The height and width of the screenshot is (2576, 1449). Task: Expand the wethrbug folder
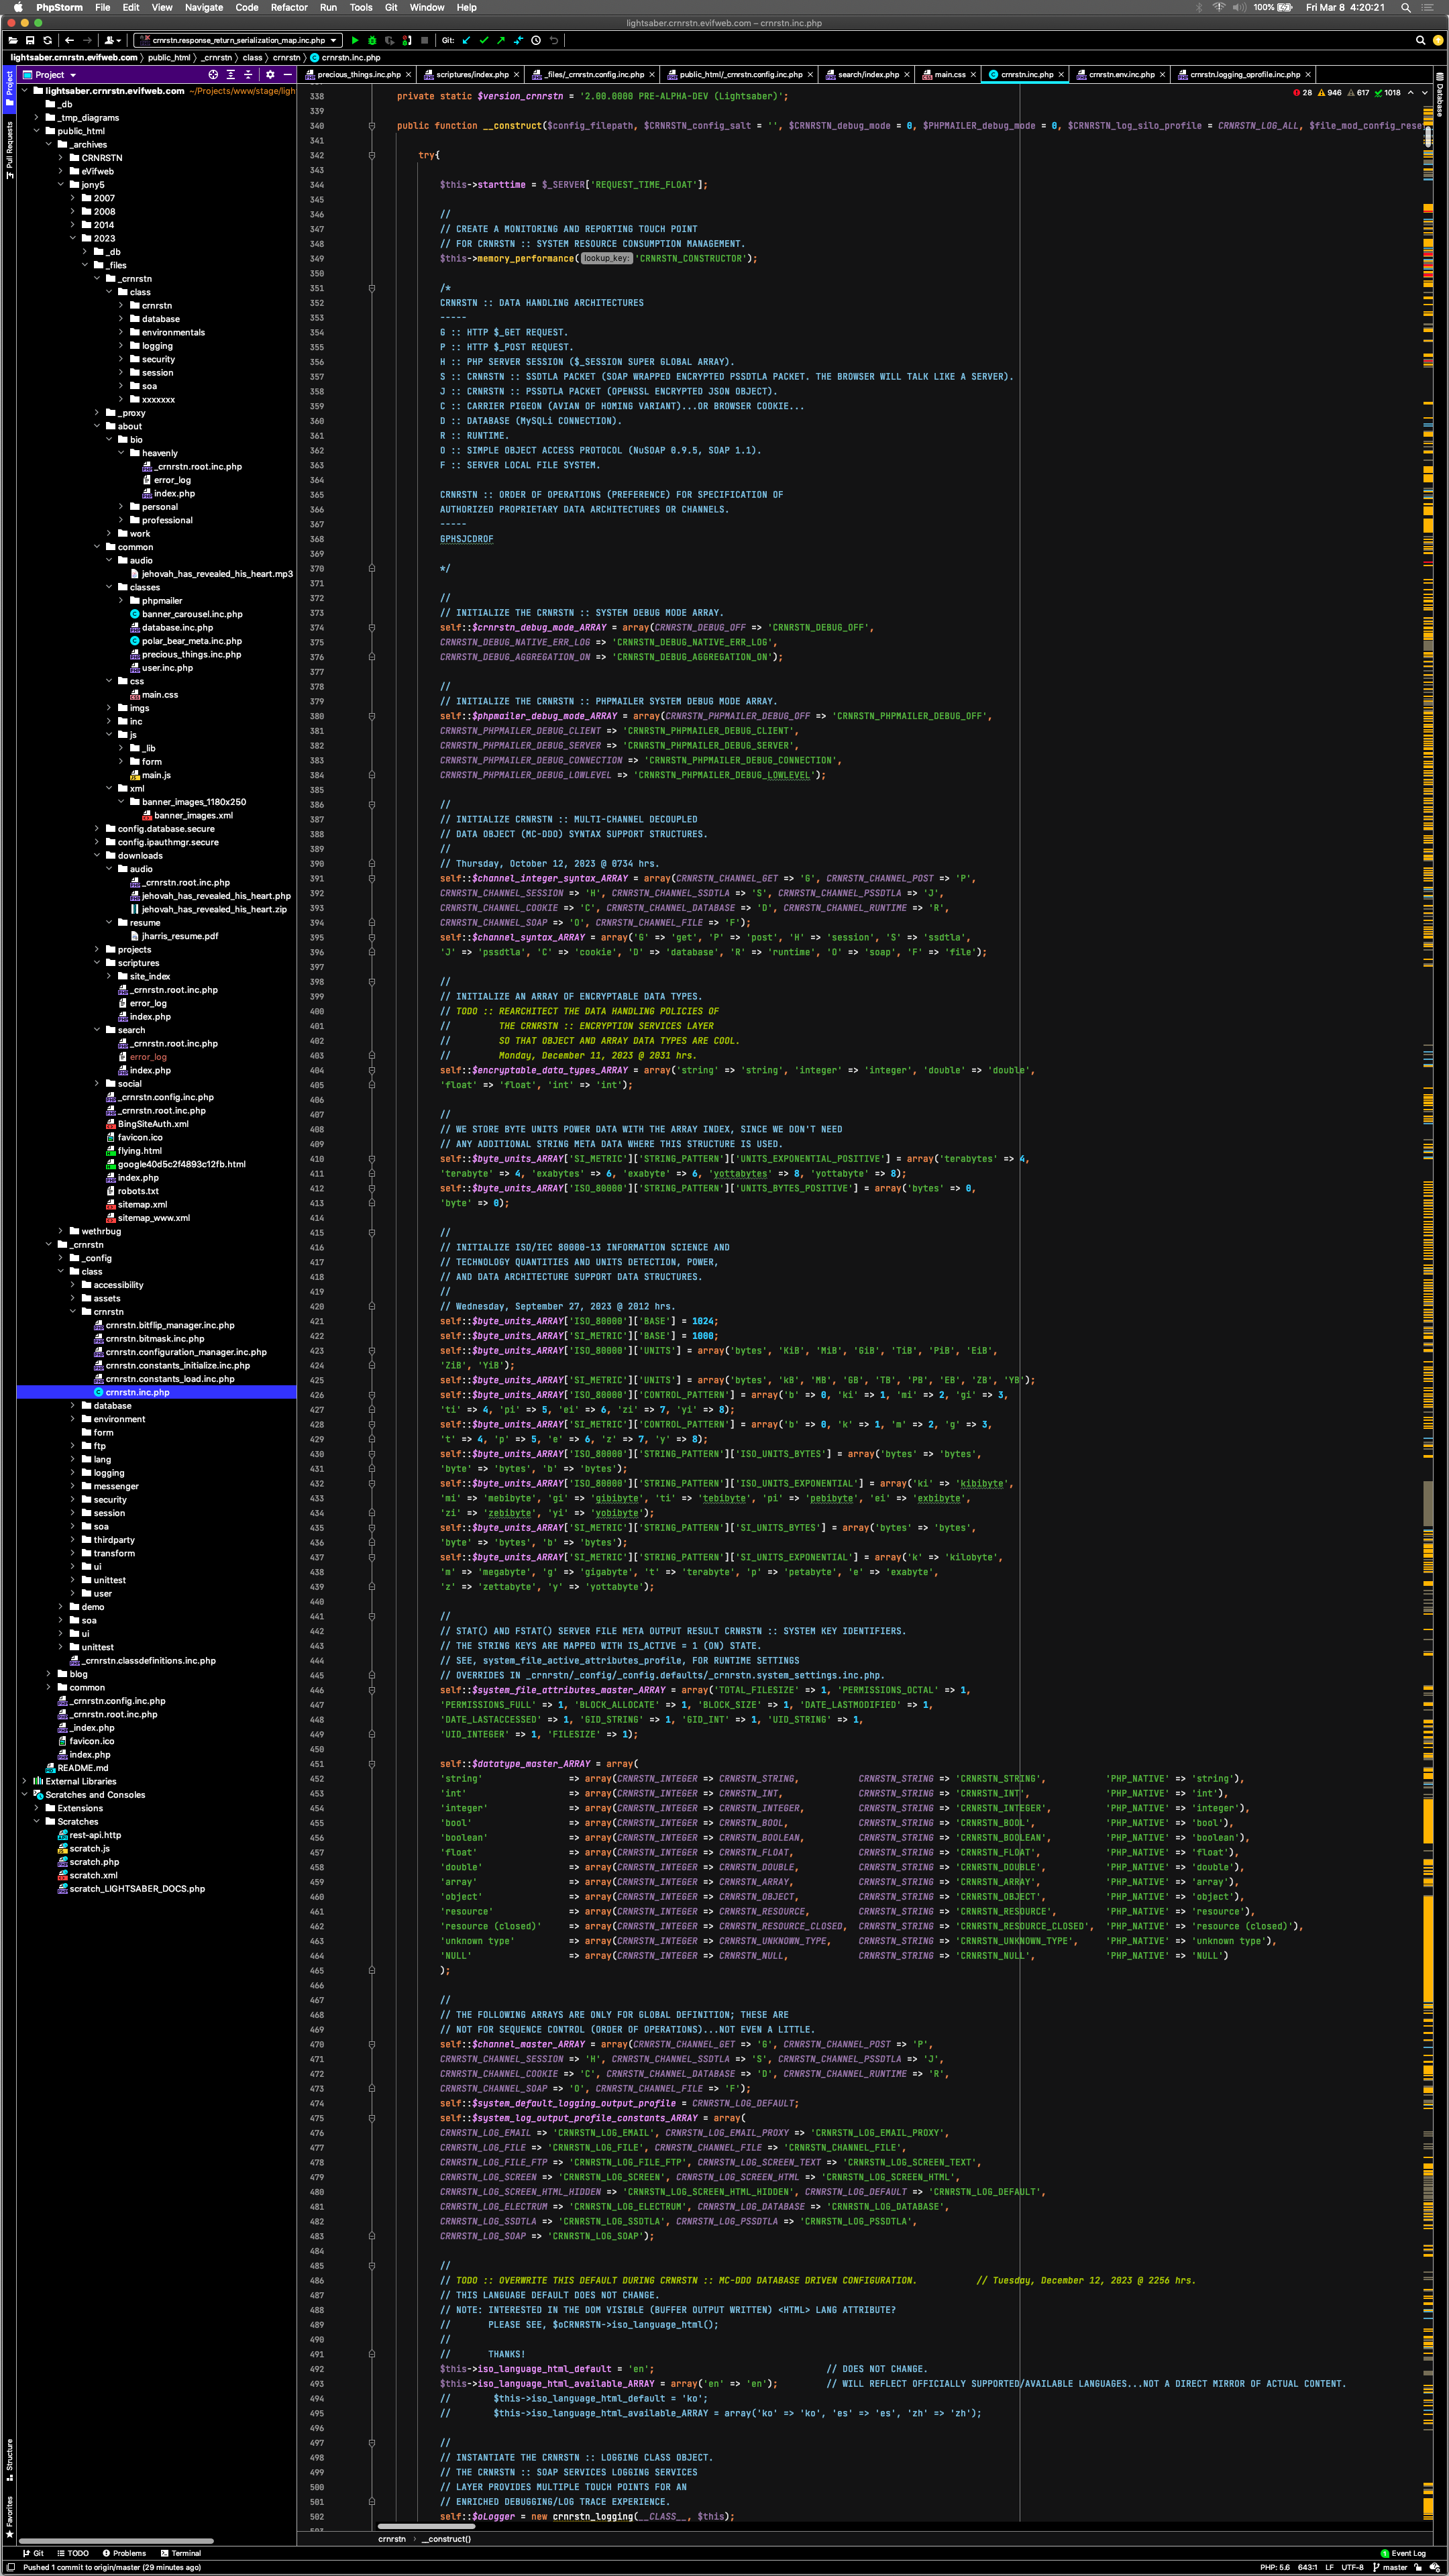click(x=60, y=1231)
